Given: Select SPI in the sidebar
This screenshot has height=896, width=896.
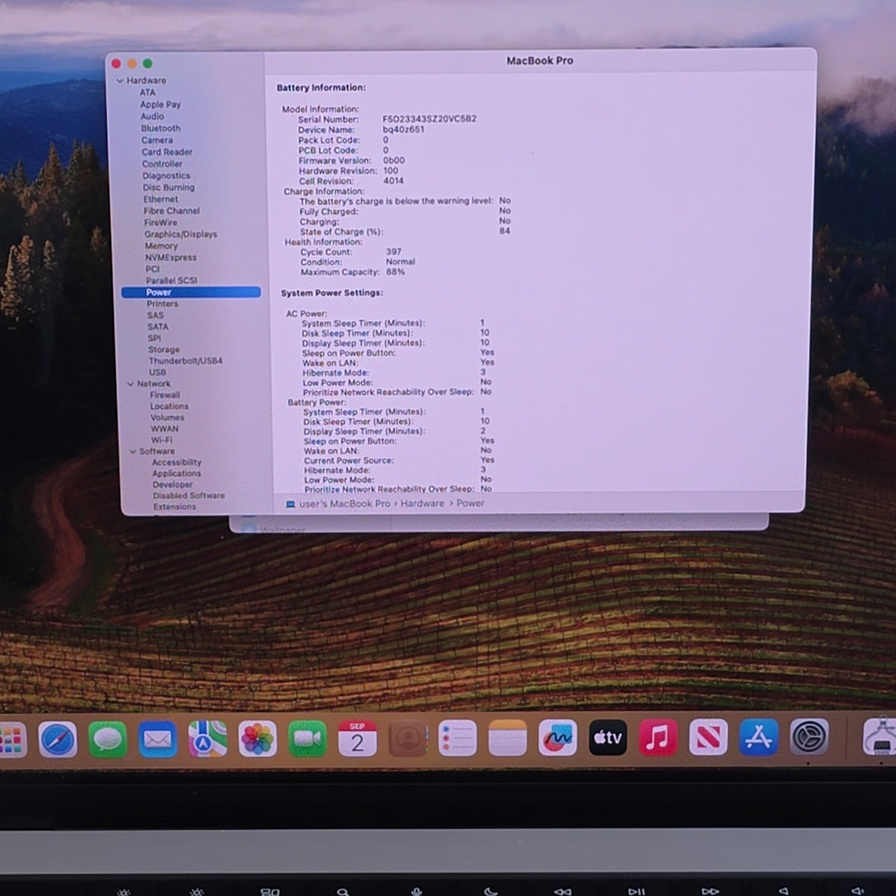Looking at the screenshot, I should [x=154, y=338].
